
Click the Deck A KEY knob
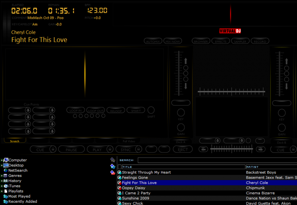pyautogui.click(x=181, y=113)
